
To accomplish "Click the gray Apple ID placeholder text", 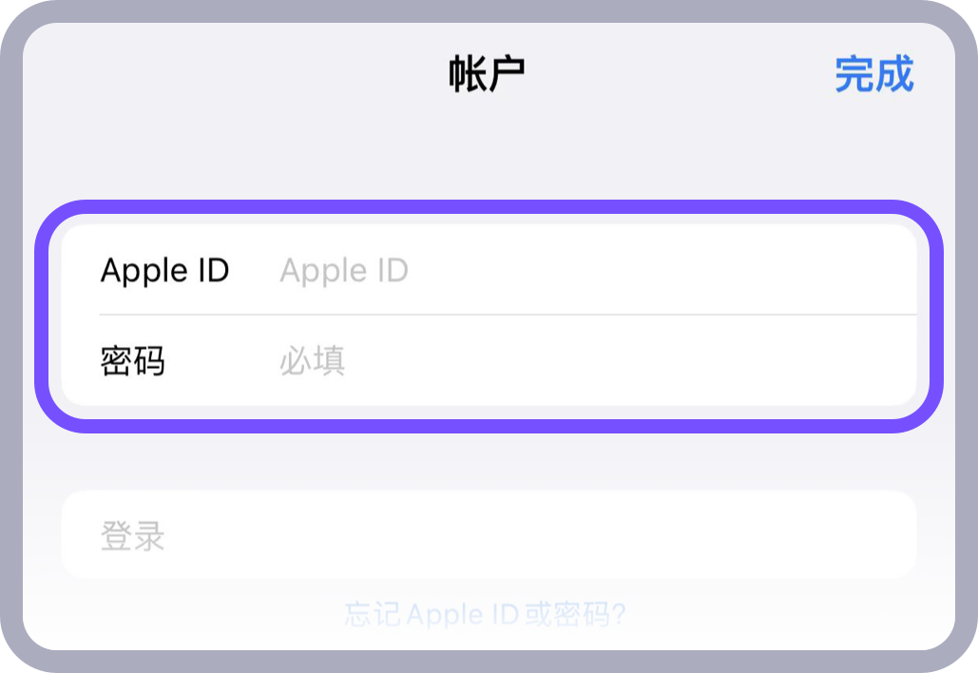I will (343, 271).
